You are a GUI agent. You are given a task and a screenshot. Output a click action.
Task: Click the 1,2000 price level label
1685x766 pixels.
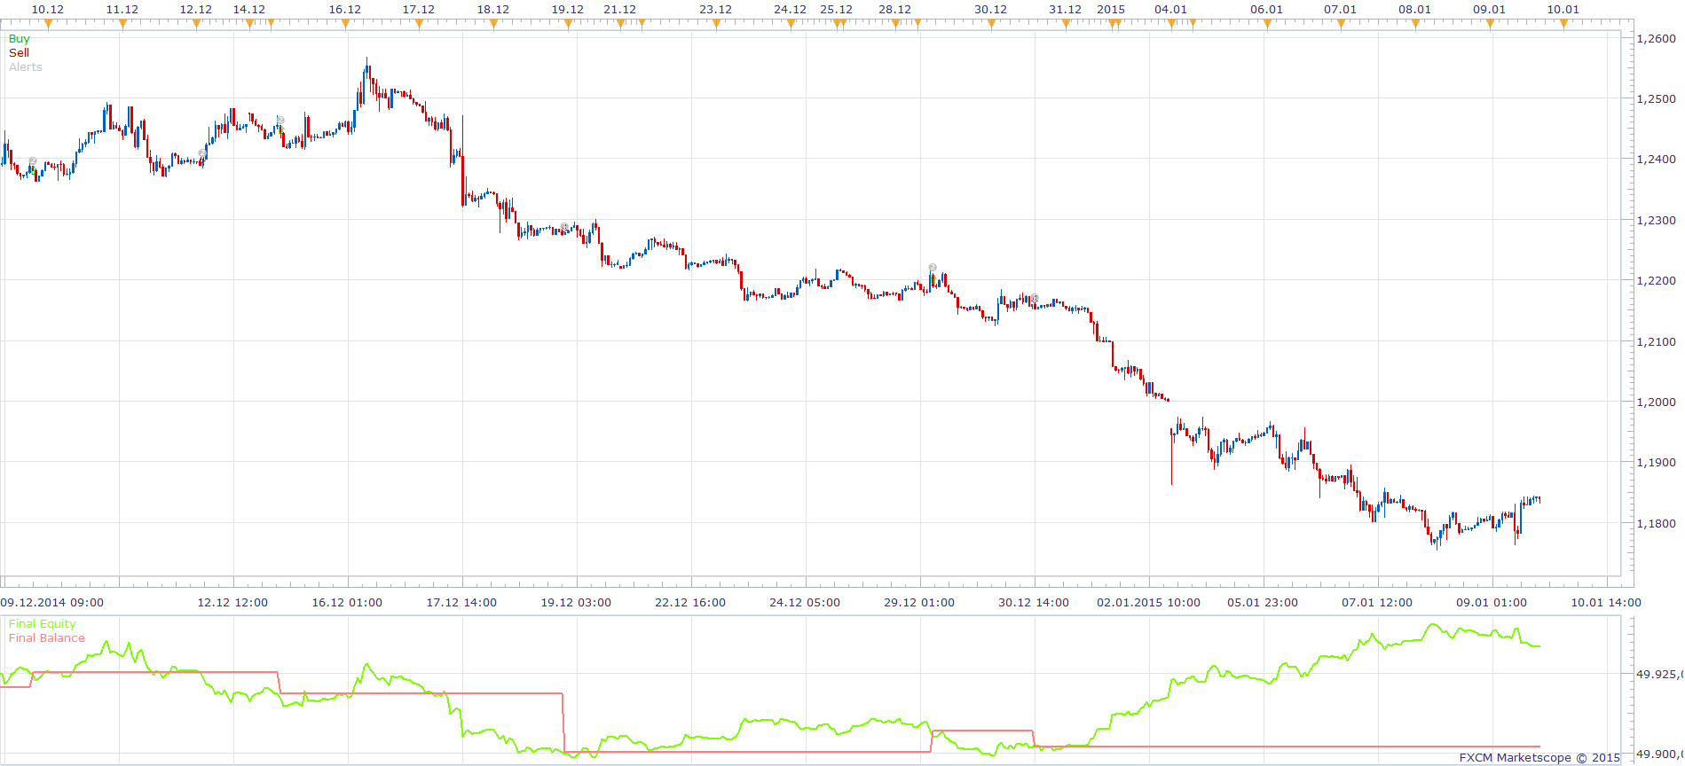coord(1657,403)
